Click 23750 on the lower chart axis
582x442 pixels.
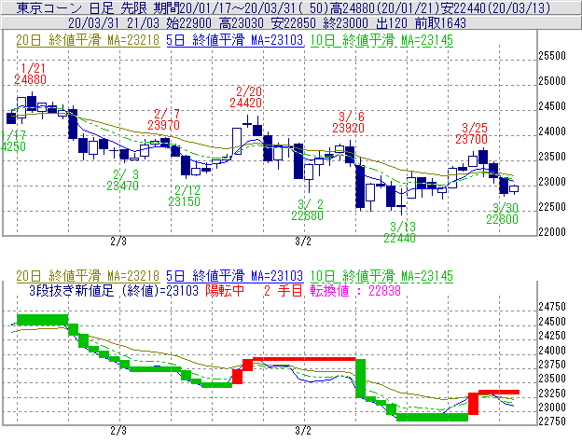552,364
